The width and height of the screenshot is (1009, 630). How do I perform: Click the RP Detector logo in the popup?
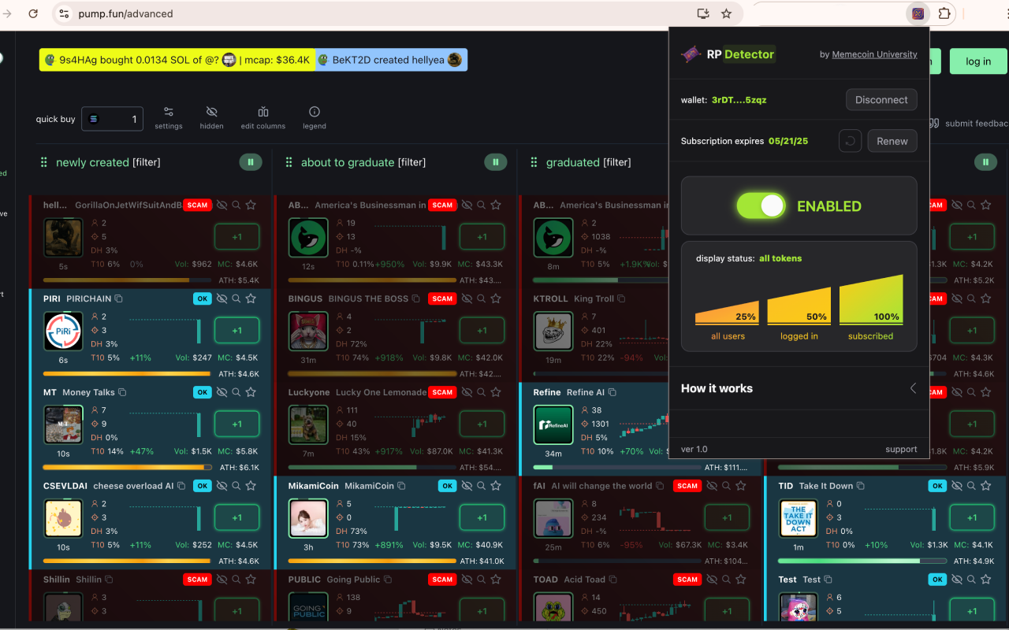pyautogui.click(x=691, y=54)
